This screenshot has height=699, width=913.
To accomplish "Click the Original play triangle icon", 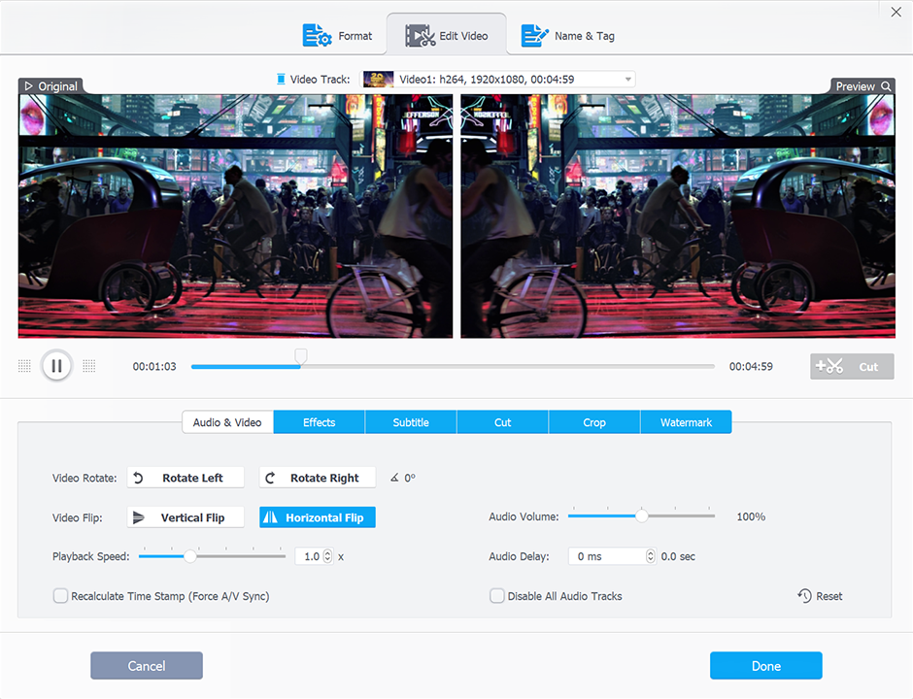I will (28, 86).
